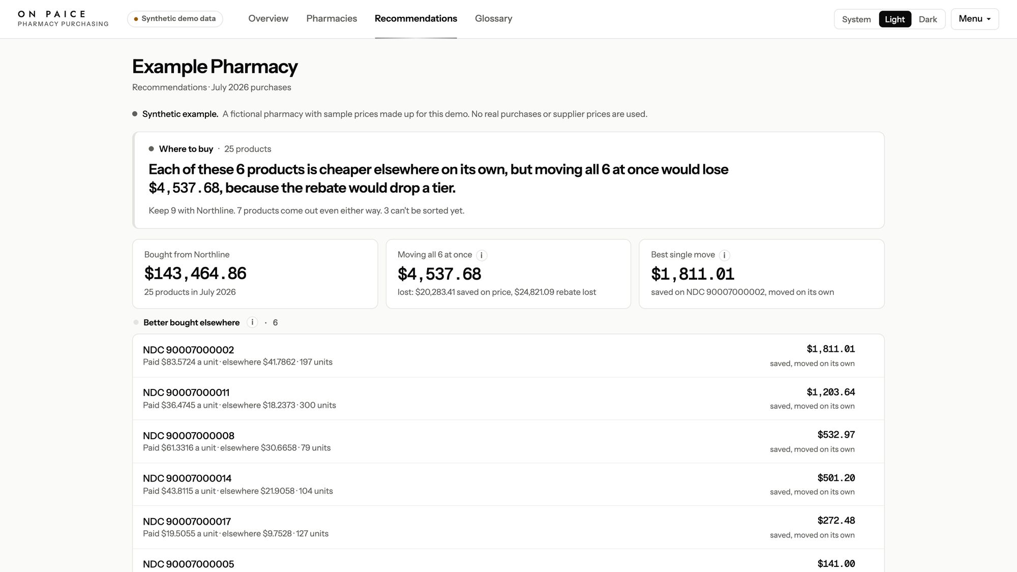Click the Synthetic demo data badge
1017x572 pixels.
point(175,19)
